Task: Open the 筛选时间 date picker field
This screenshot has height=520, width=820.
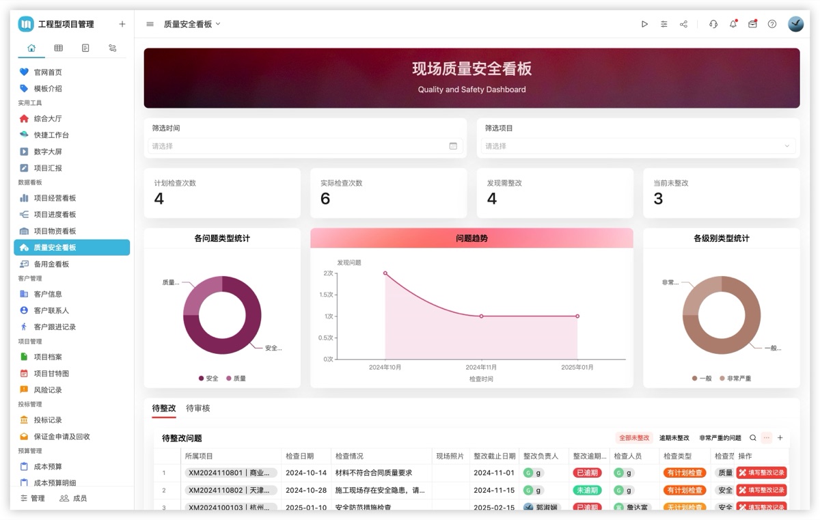Action: 305,146
